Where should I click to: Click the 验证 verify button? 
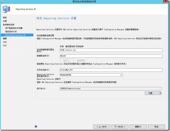pyautogui.click(x=67, y=60)
